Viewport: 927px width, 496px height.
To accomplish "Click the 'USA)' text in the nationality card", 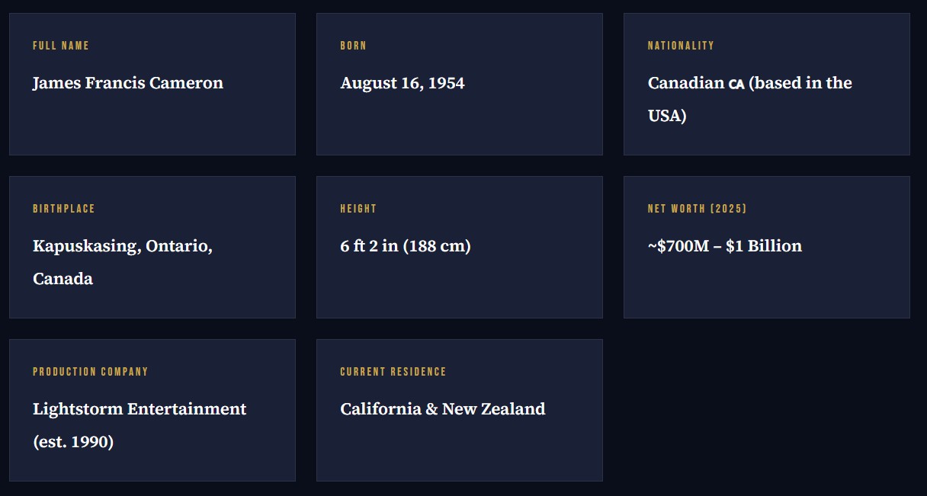I will coord(667,116).
